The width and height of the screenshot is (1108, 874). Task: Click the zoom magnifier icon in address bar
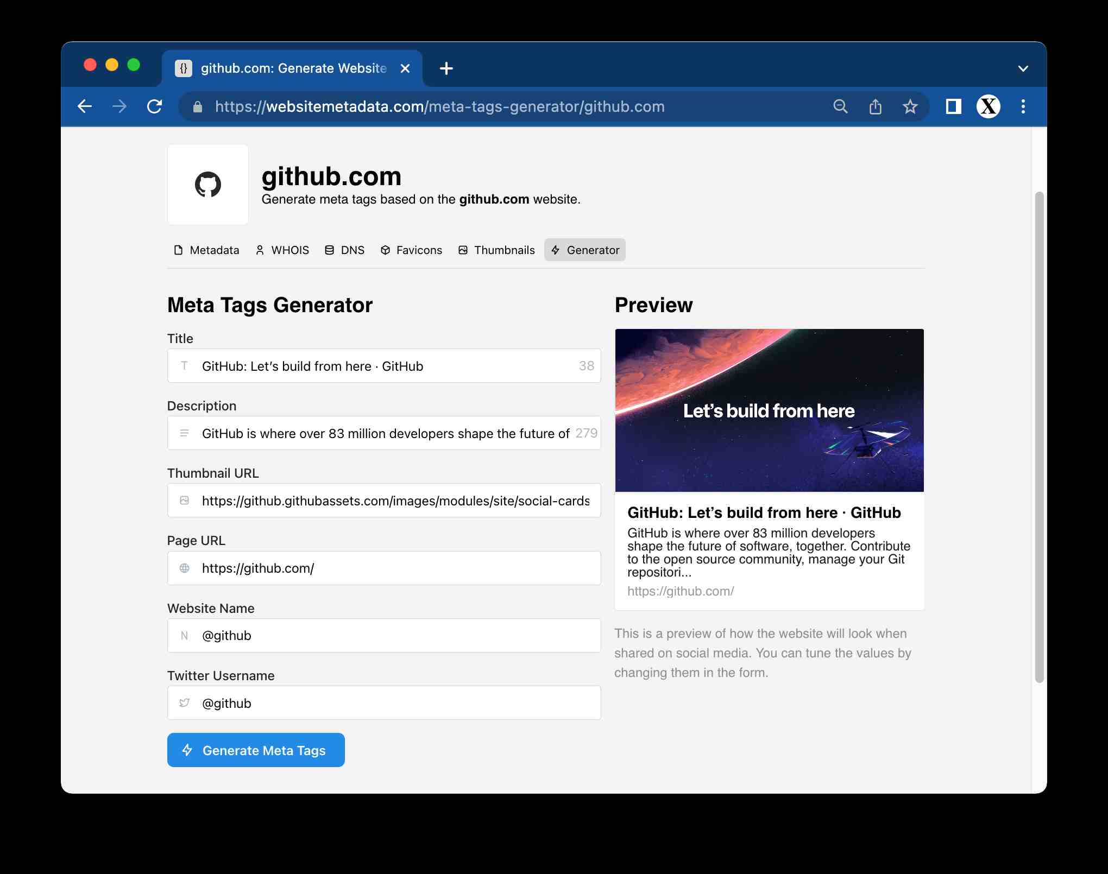(x=840, y=106)
